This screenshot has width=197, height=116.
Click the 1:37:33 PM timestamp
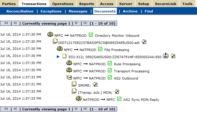coord(21,98)
